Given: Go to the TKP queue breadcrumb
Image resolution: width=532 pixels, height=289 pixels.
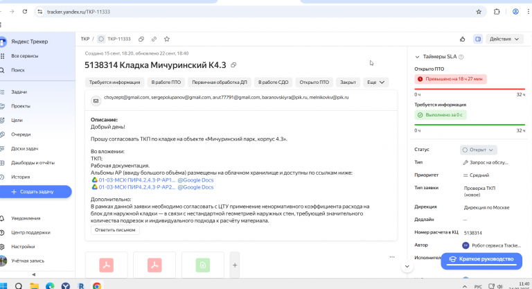Looking at the screenshot, I should [x=85, y=39].
